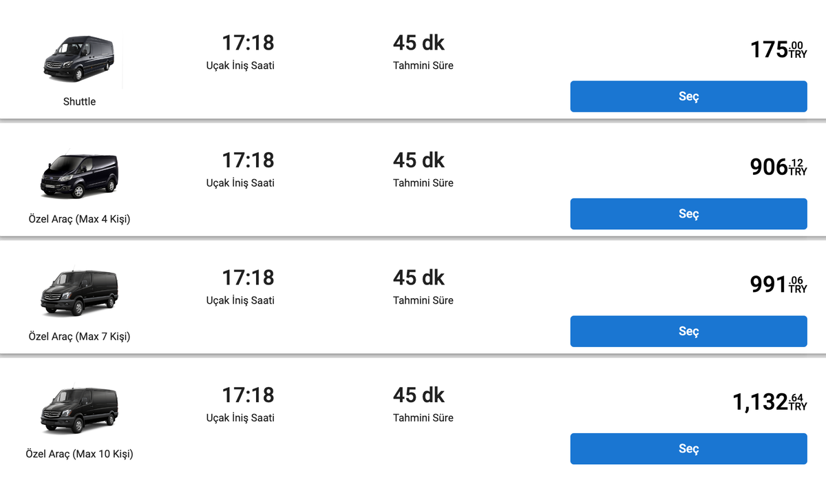Click the Özel Araç (Max 4 Kişi) label
This screenshot has height=500, width=826.
click(79, 219)
